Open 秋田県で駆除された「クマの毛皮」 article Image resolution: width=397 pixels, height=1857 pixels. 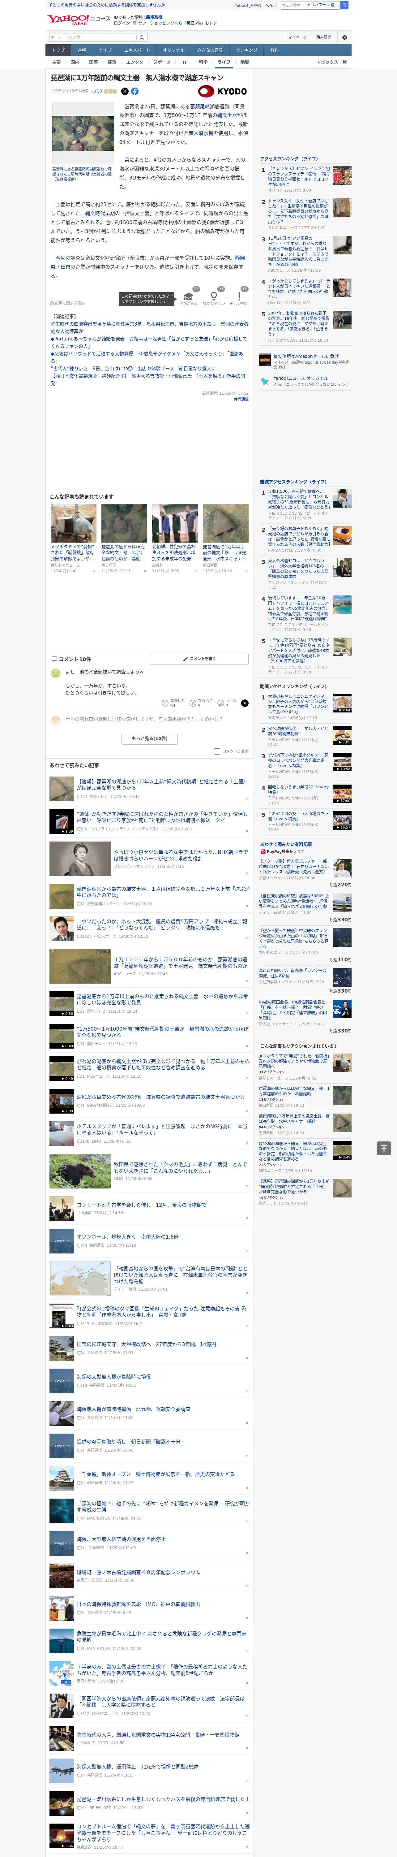pyautogui.click(x=180, y=1168)
